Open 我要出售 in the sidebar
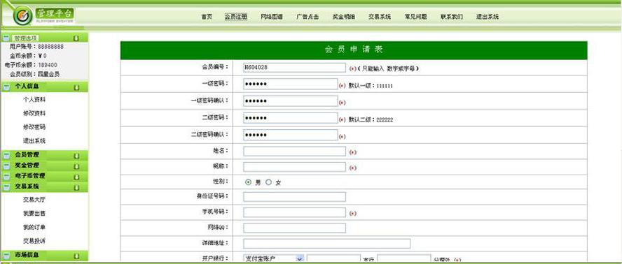This screenshot has height=264, width=622. pos(34,214)
